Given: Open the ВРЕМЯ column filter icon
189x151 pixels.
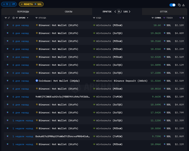Looking at the screenshot, I should (17, 18).
